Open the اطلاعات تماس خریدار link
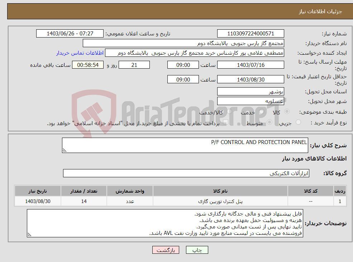Image resolution: width=353 pixels, height=262 pixels. (x=80, y=53)
